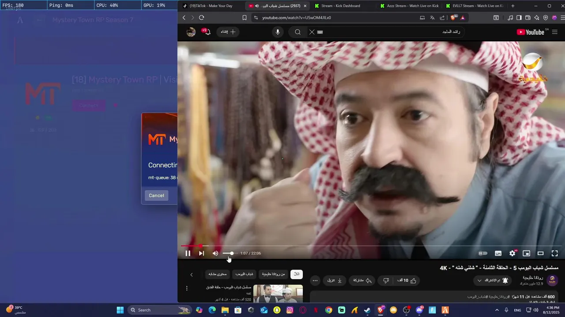Click the Download button under the video
The image size is (565, 317).
pyautogui.click(x=334, y=280)
